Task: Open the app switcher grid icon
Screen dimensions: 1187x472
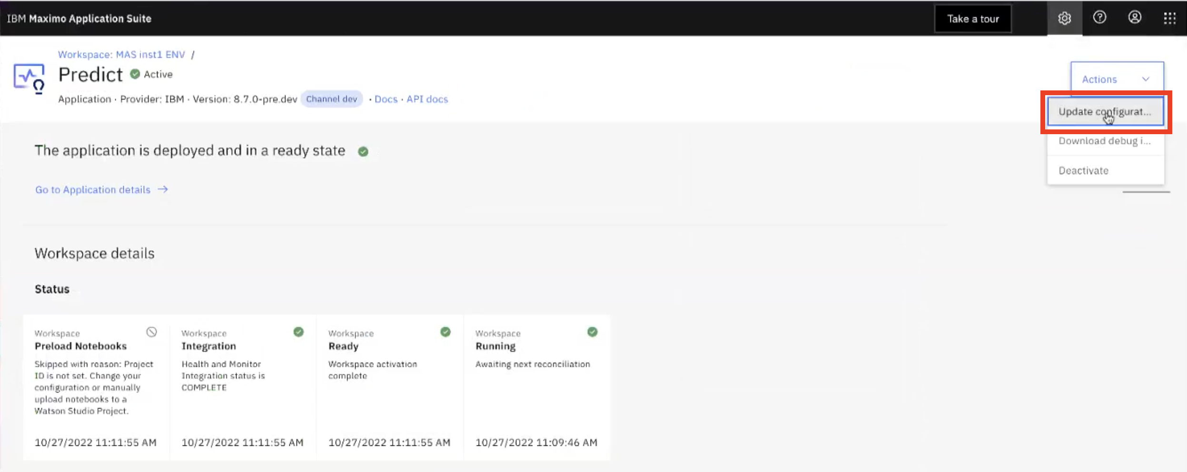Action: [x=1170, y=19]
